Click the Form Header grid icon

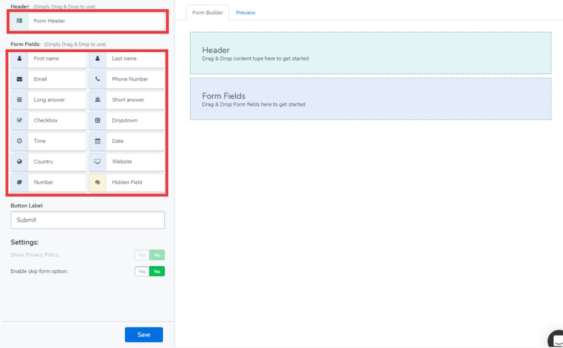coord(19,21)
